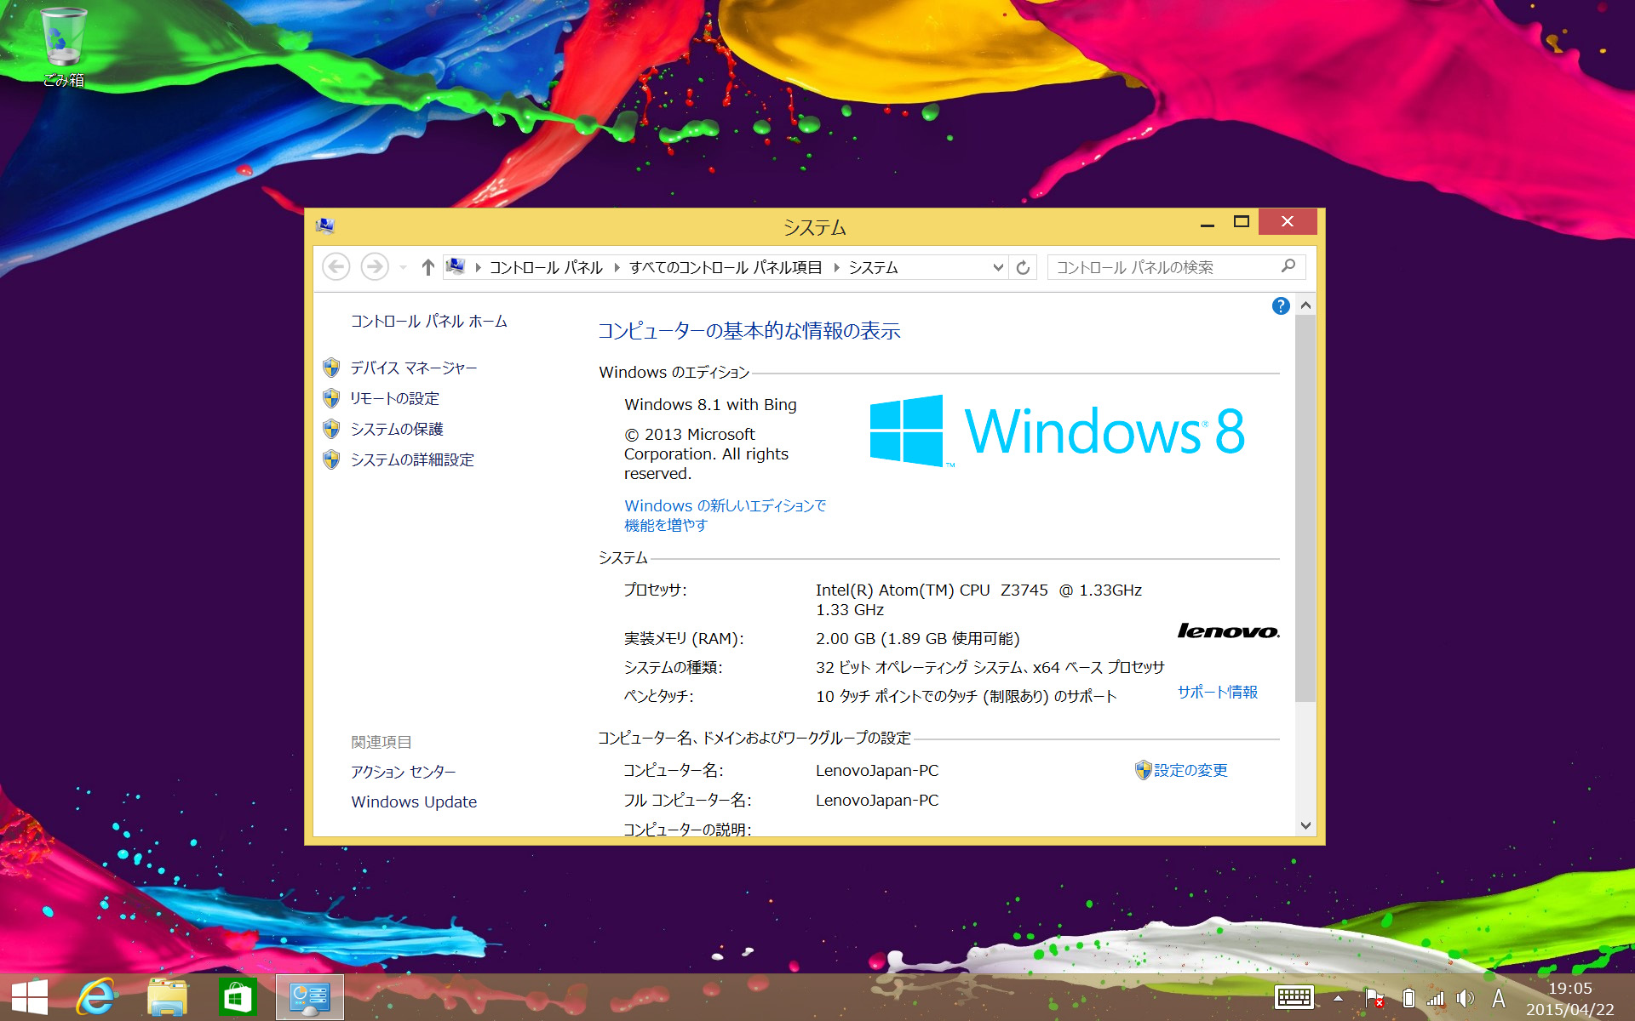Viewport: 1635px width, 1021px height.
Task: Close the システム window
Action: tap(1288, 222)
